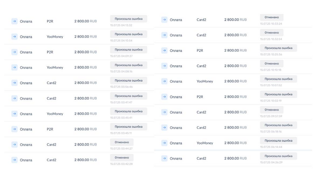The height and width of the screenshot is (181, 316).
Task: Open 'Отменено' badge above 09:57:59
Action: pyautogui.click(x=272, y=110)
